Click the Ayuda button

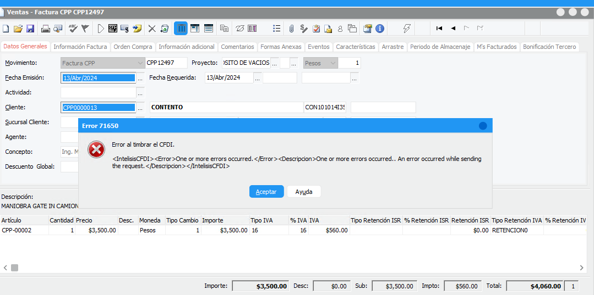tap(304, 192)
